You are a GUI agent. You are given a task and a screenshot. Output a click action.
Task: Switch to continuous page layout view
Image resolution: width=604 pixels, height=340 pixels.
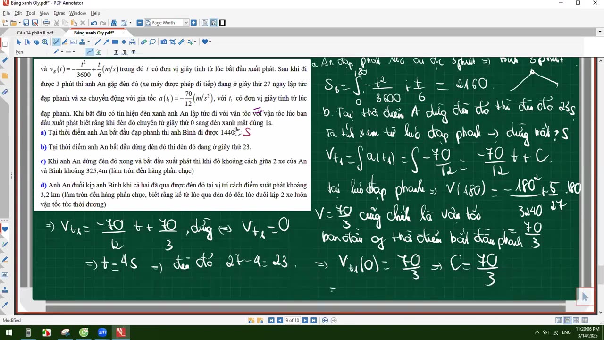(x=568, y=320)
